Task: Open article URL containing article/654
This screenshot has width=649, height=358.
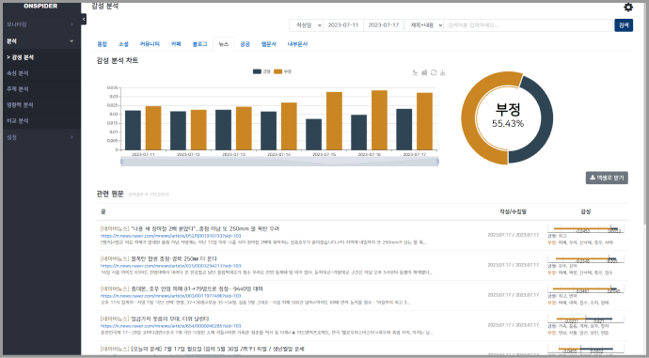Action: tap(170, 326)
